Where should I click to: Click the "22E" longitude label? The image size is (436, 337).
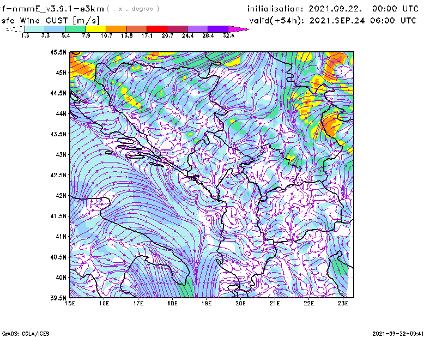pos(308,303)
